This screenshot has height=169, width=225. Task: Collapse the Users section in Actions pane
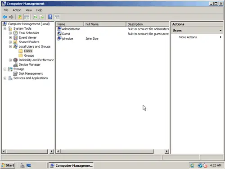tap(220, 30)
